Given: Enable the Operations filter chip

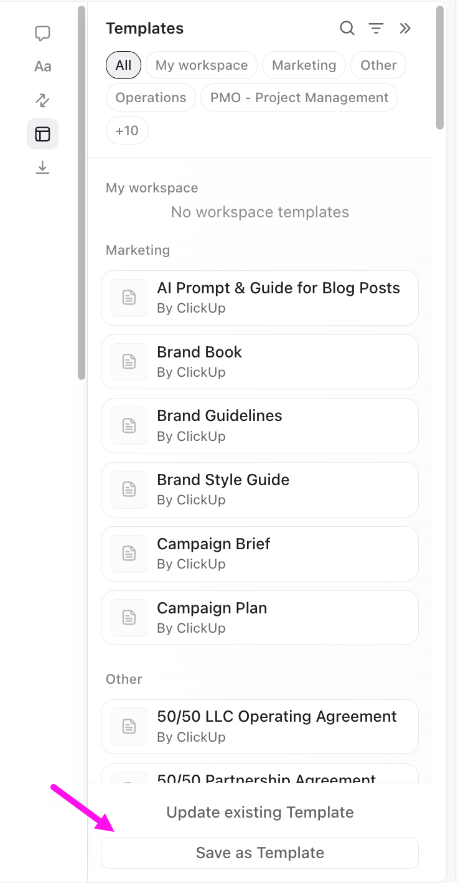Looking at the screenshot, I should [x=150, y=97].
